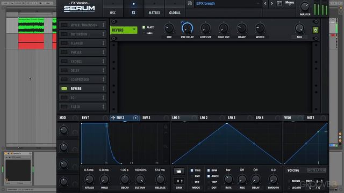Enable the Hyper / Dimension effect

pos(64,25)
